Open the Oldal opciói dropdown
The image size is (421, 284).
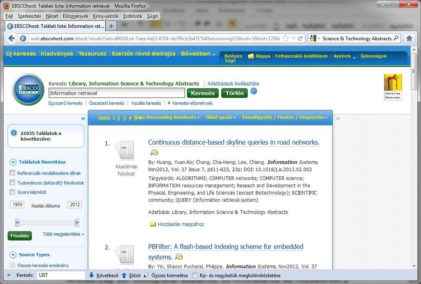tap(221, 117)
